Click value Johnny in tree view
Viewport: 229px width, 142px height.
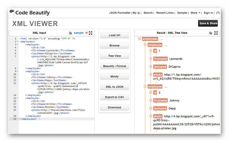tap(174, 100)
